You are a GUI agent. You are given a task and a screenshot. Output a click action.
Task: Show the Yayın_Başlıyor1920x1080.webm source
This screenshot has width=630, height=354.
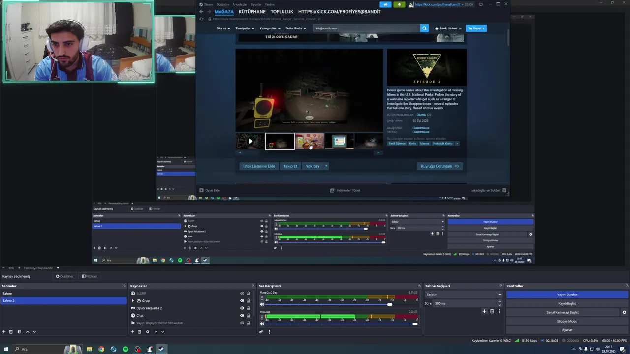click(242, 323)
